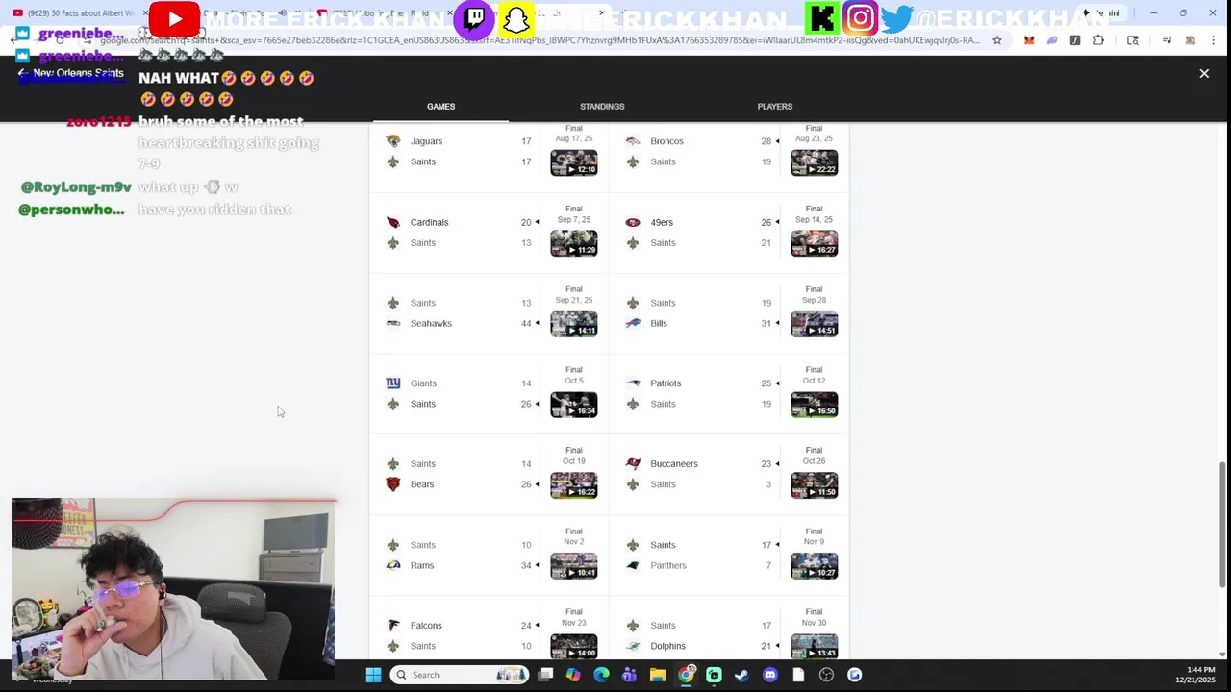Click the page vertical scrollbar thumb
Image resolution: width=1231 pixels, height=692 pixels.
coord(1223,524)
